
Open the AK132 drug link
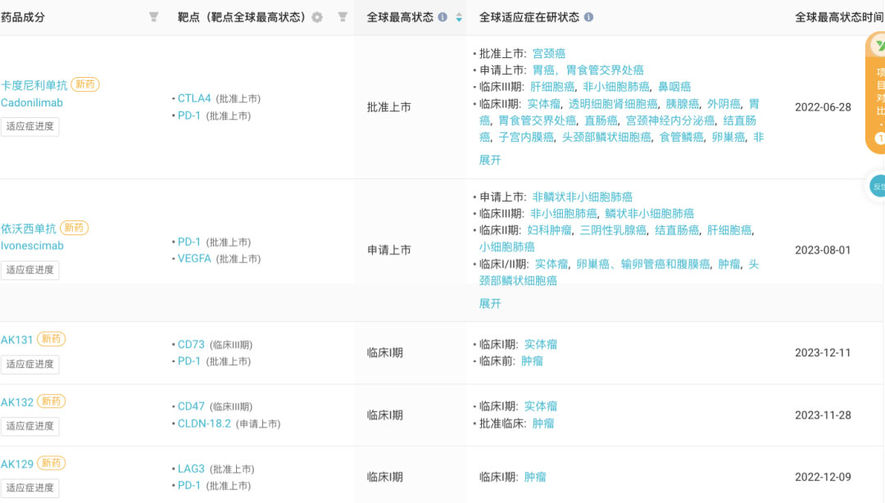[17, 402]
